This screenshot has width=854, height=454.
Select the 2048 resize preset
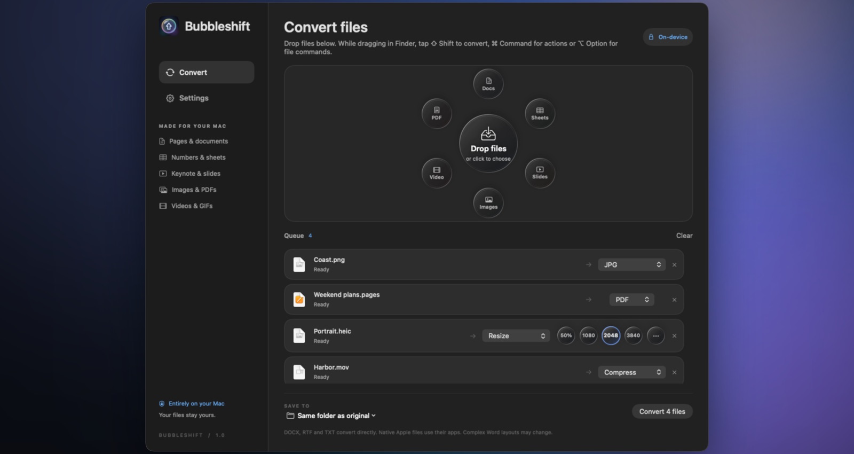pyautogui.click(x=611, y=335)
